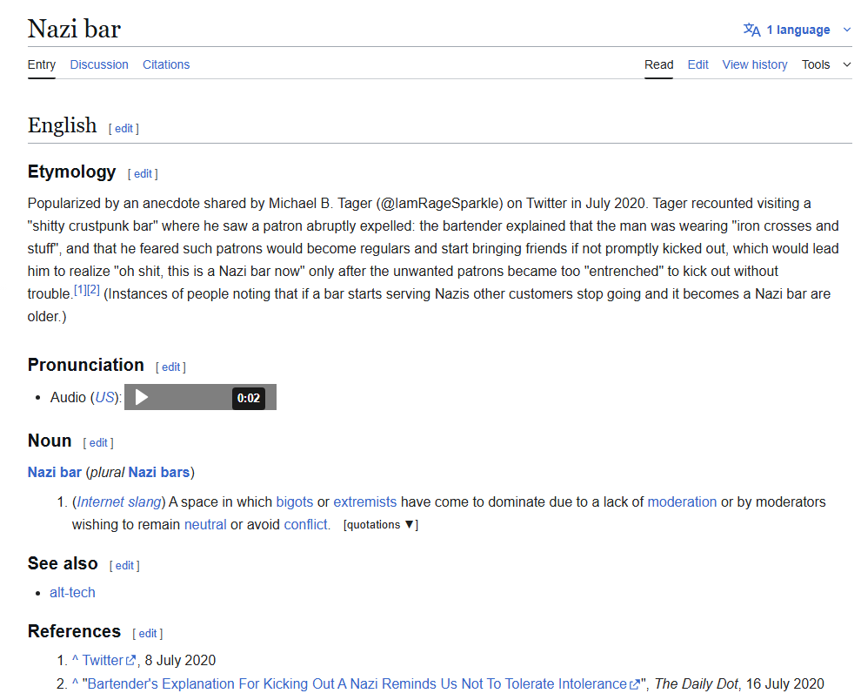Image resolution: width=861 pixels, height=700 pixels.
Task: Edit the See also section
Action: coord(124,566)
